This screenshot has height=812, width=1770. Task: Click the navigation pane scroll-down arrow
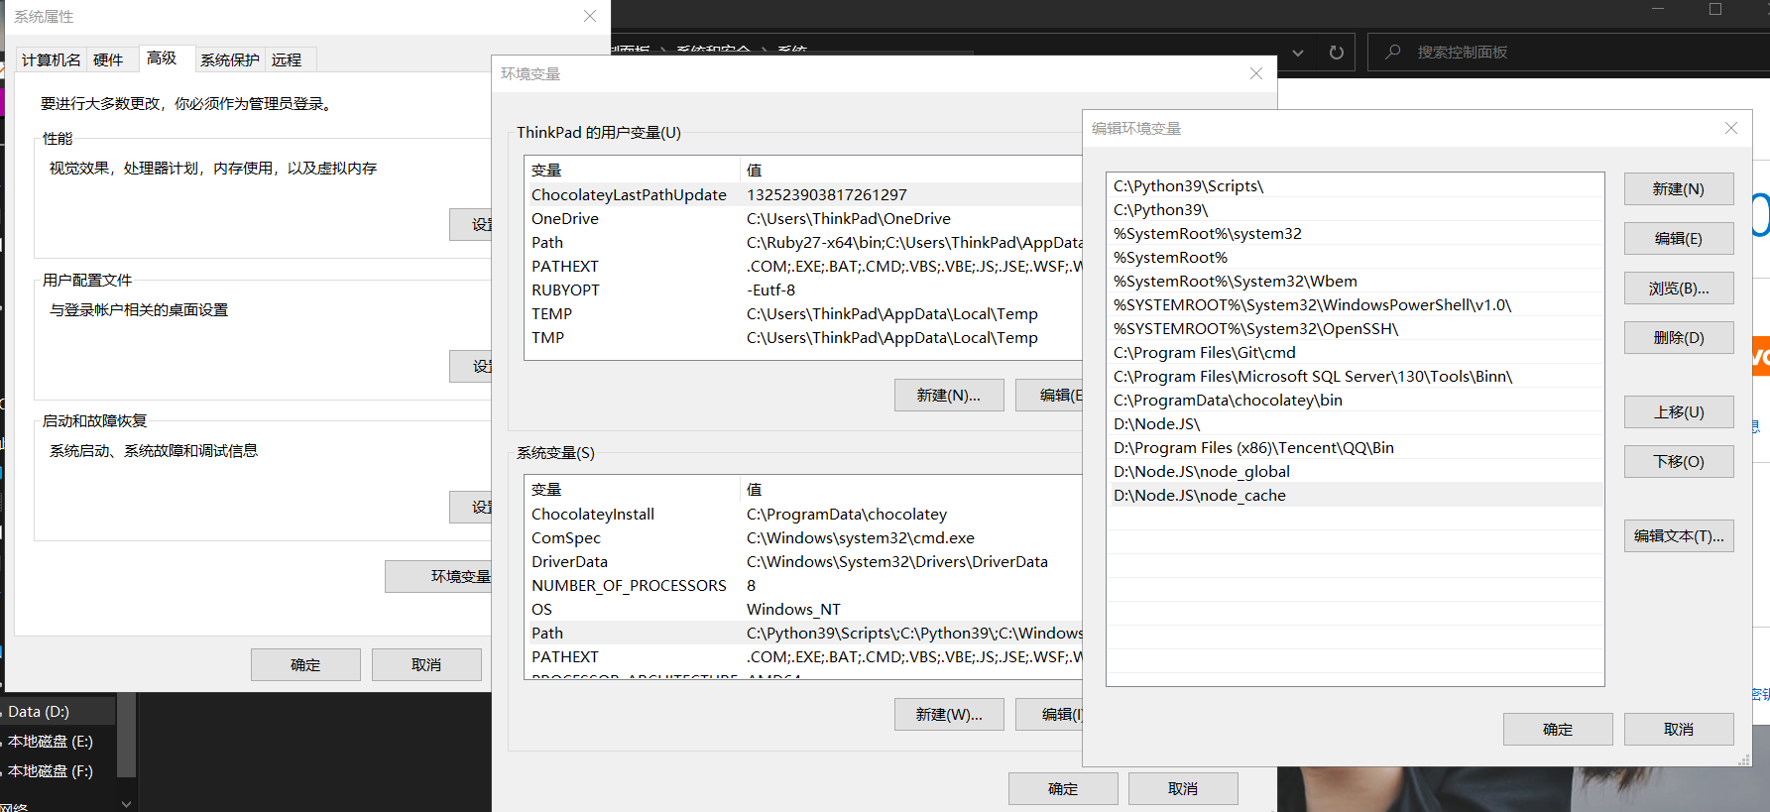(126, 804)
